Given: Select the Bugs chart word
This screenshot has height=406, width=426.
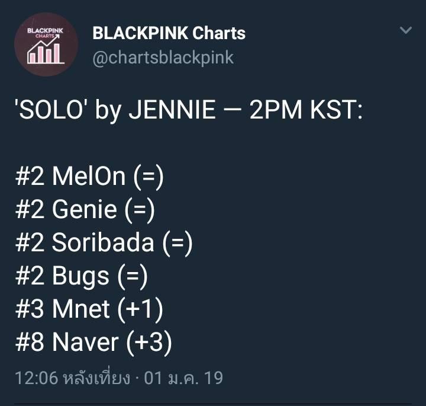Looking at the screenshot, I should (x=80, y=276).
